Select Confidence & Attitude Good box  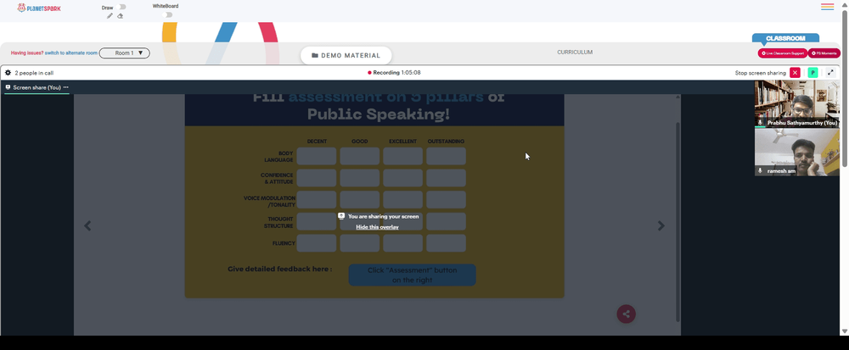point(359,178)
